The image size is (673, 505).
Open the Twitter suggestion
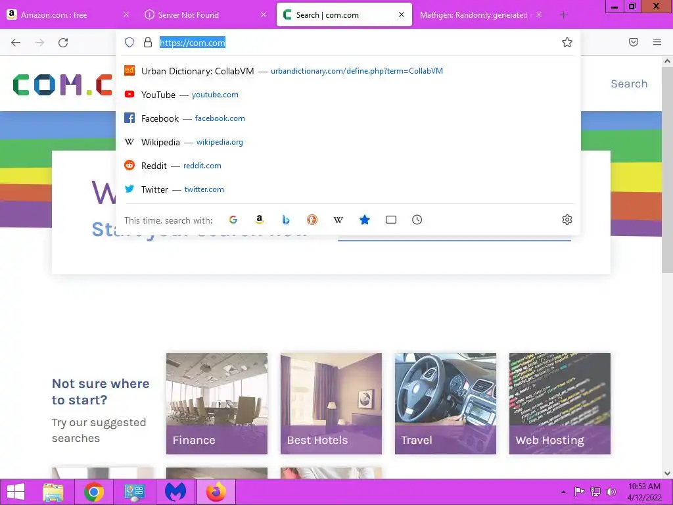pyautogui.click(x=348, y=189)
